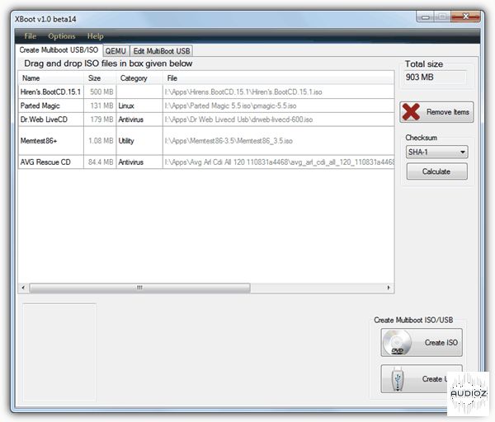The image size is (495, 422).
Task: Click the 500 MB size cell
Action: (x=101, y=92)
